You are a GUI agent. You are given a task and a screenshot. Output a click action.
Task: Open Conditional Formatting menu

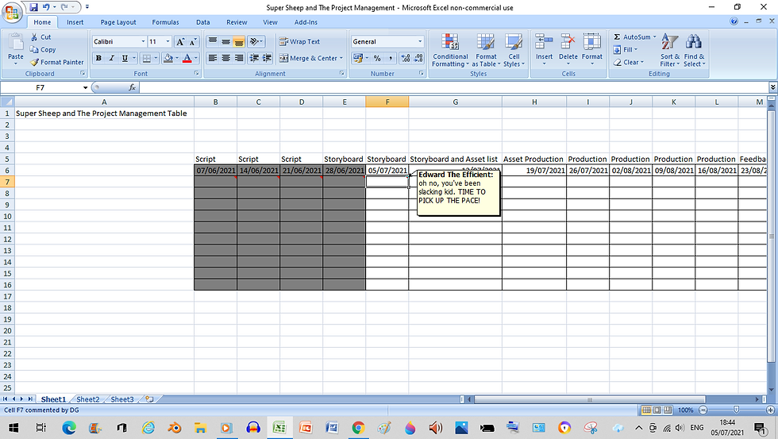pos(449,50)
